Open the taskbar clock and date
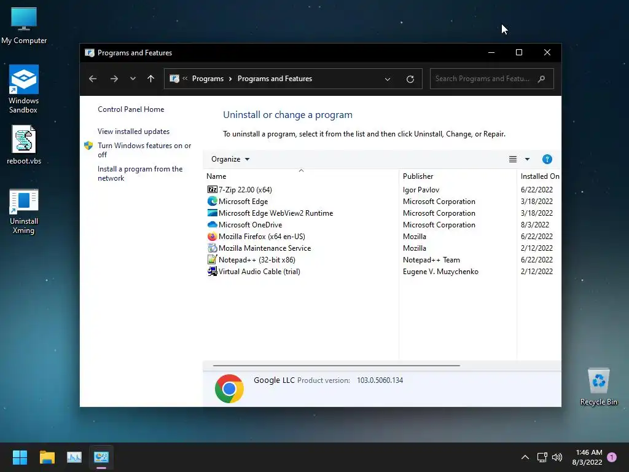This screenshot has width=629, height=472. click(x=588, y=457)
